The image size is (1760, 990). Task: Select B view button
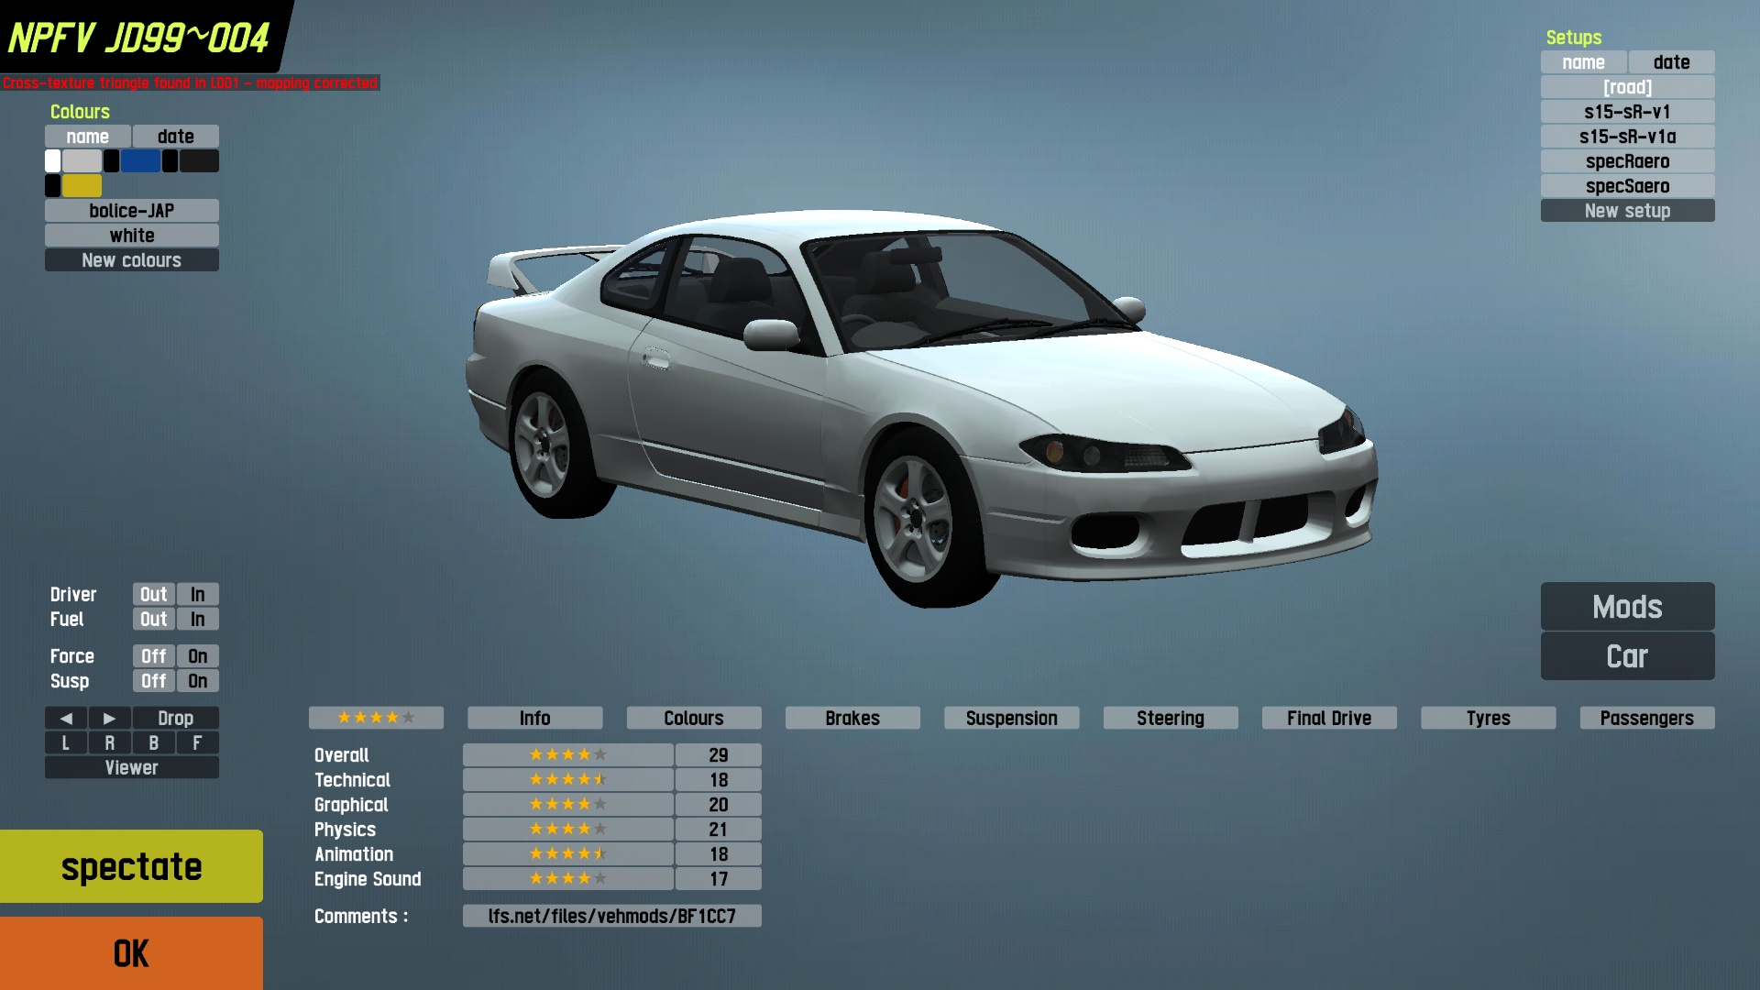click(x=153, y=742)
